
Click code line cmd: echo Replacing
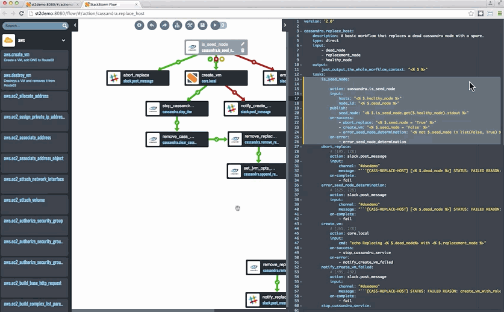pos(412,243)
